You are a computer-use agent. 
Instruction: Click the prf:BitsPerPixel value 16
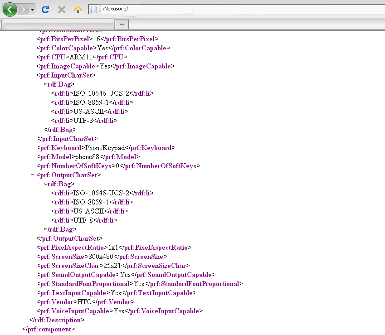(97, 39)
